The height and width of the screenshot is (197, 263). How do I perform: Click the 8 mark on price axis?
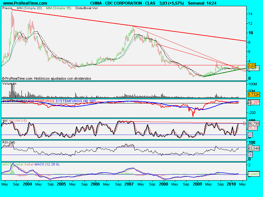pos(249,42)
